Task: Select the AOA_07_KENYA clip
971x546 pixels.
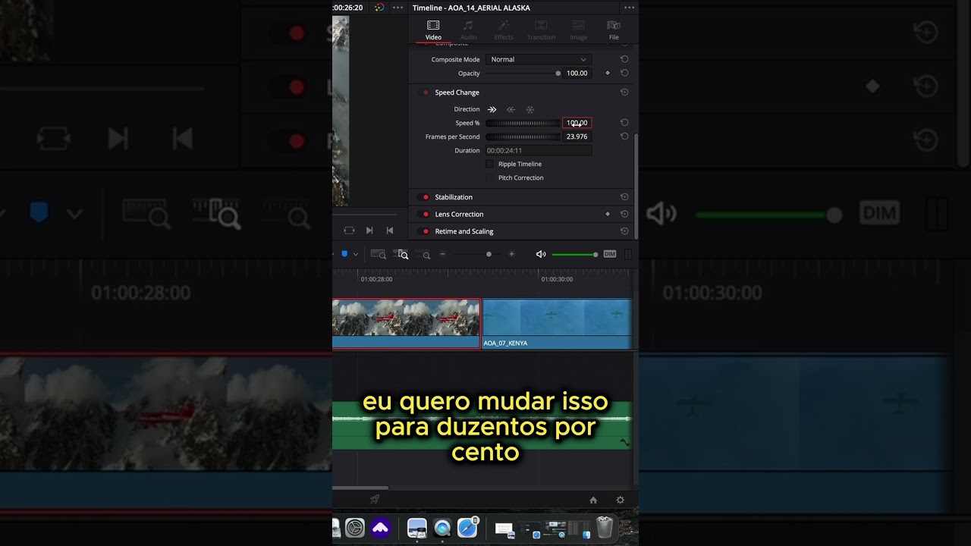Action: (557, 324)
